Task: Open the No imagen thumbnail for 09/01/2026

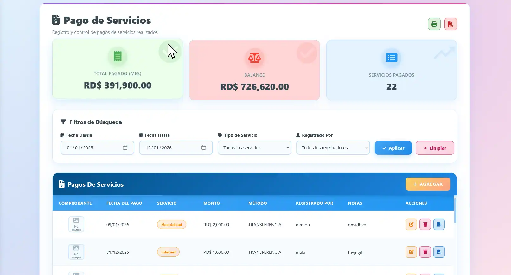Action: pos(76,224)
